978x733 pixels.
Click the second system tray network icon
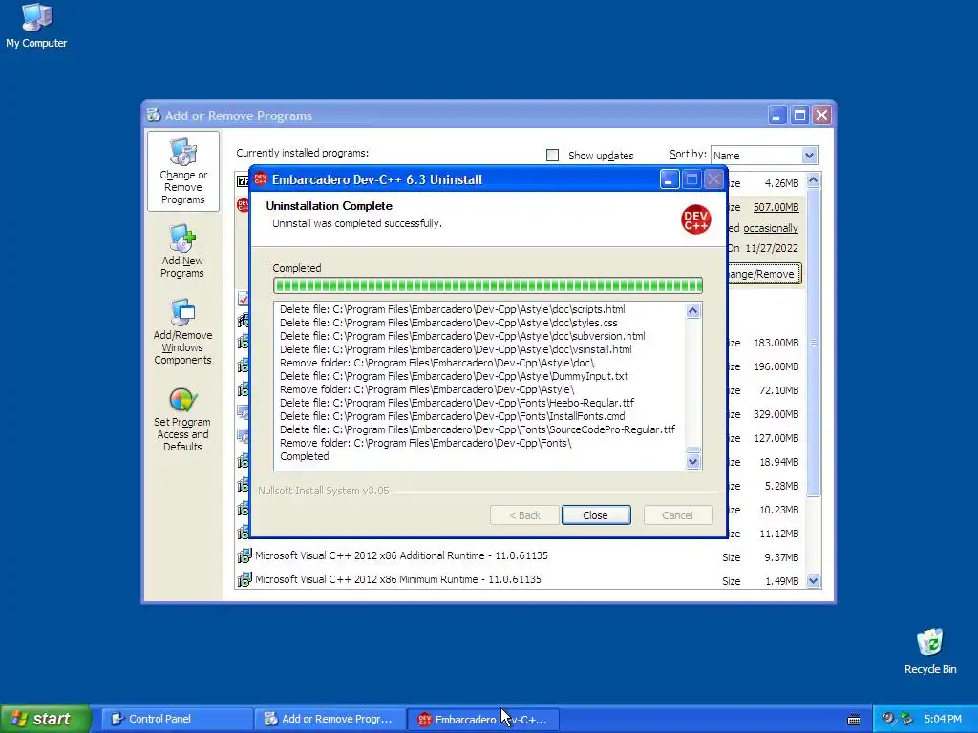click(906, 719)
